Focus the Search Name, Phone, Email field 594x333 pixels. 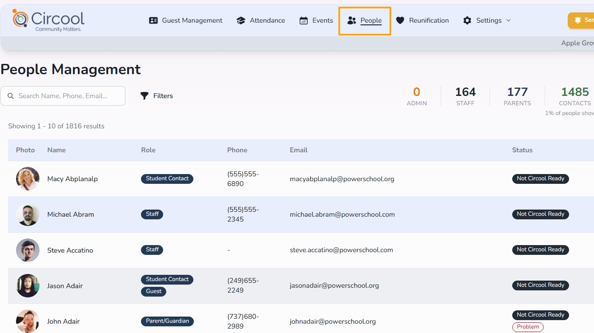click(x=63, y=96)
